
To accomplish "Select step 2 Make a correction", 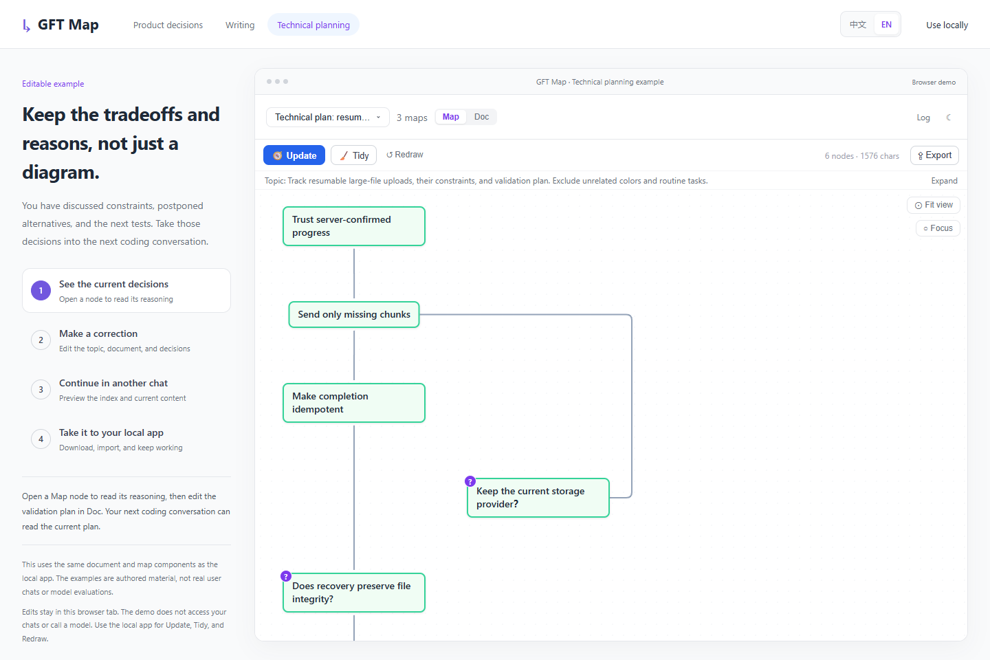I will [x=126, y=340].
